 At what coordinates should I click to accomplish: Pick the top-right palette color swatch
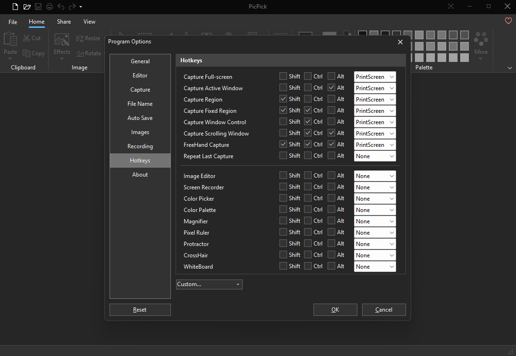pyautogui.click(x=465, y=35)
